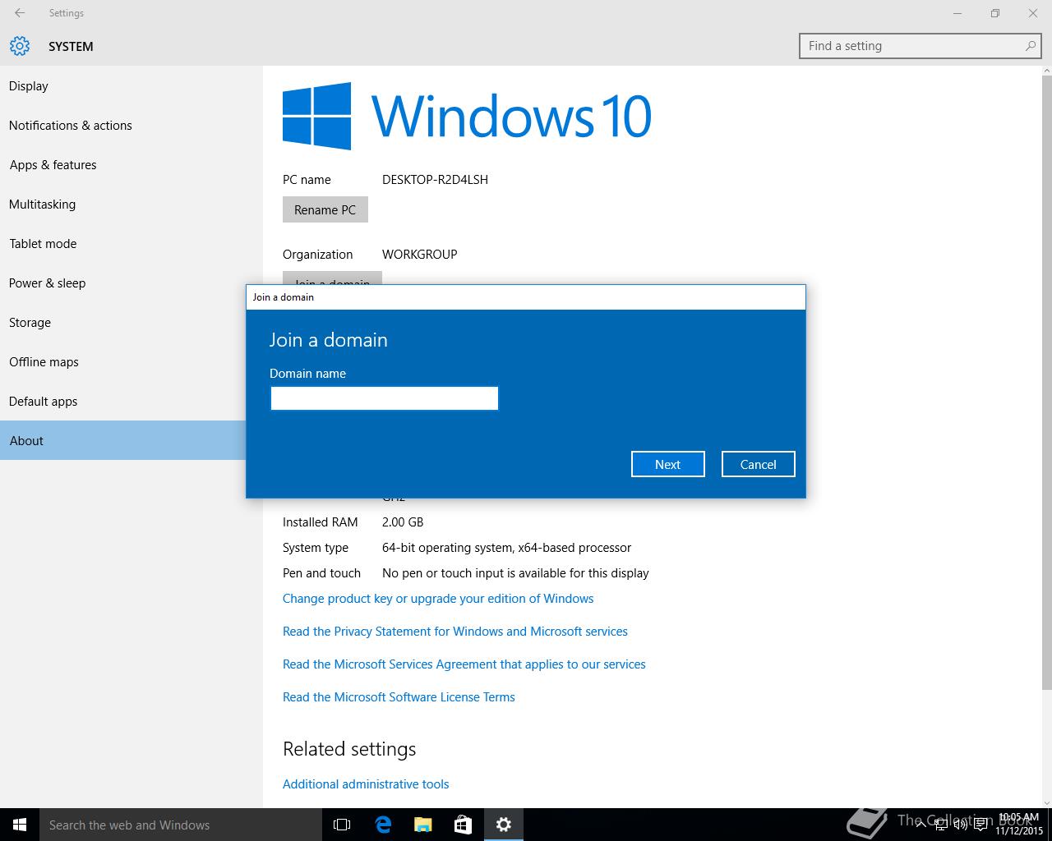
Task: Open the Microsoft Software License Terms link
Action: [x=399, y=697]
